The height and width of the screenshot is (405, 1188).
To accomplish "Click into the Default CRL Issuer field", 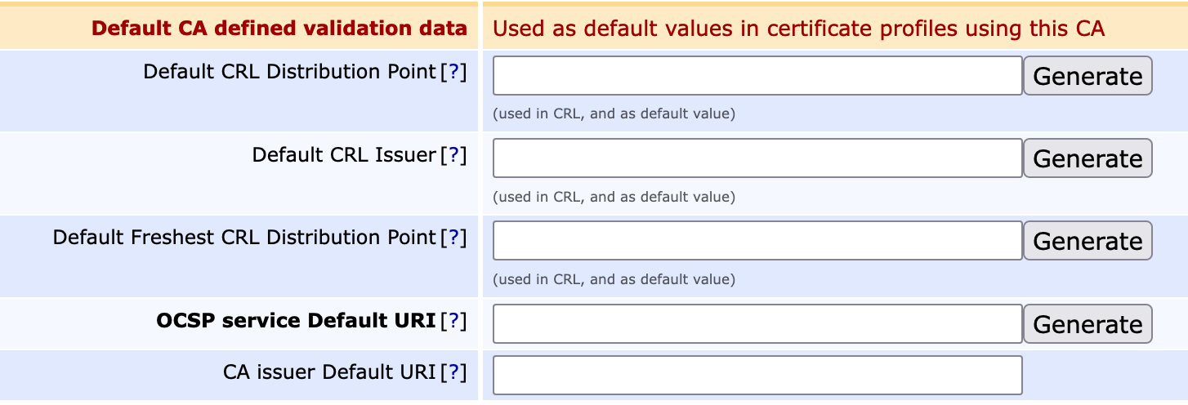I will click(x=757, y=158).
